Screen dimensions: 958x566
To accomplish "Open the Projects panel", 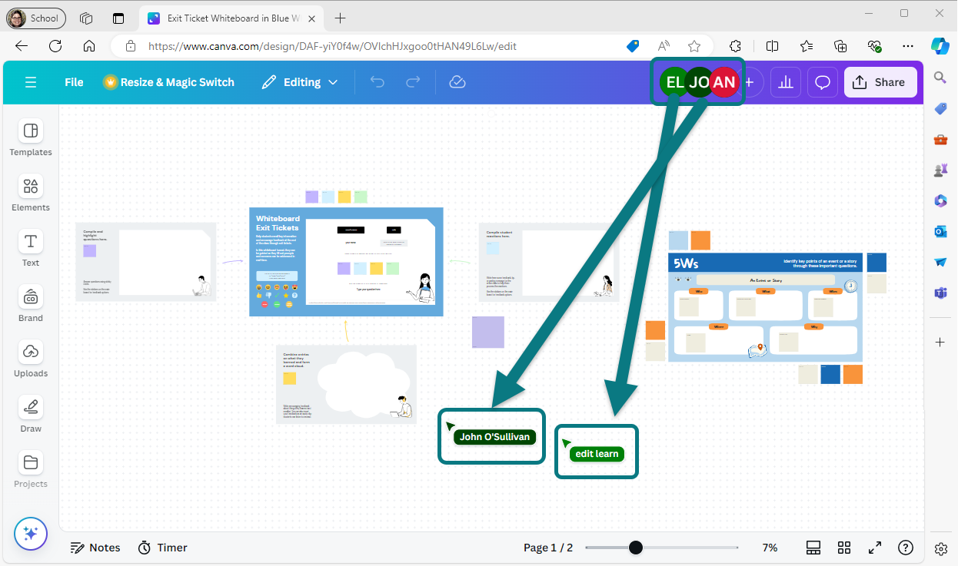I will point(31,470).
